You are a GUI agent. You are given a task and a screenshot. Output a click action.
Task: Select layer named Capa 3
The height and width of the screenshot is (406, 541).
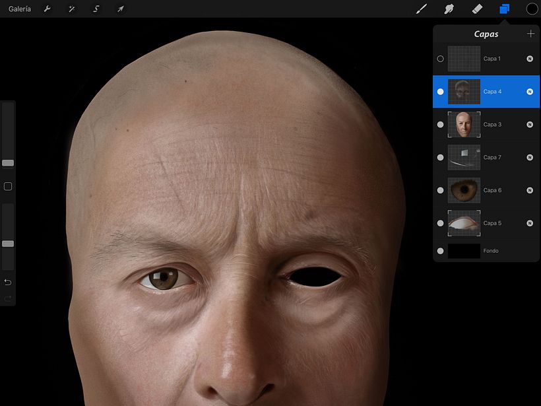point(492,124)
